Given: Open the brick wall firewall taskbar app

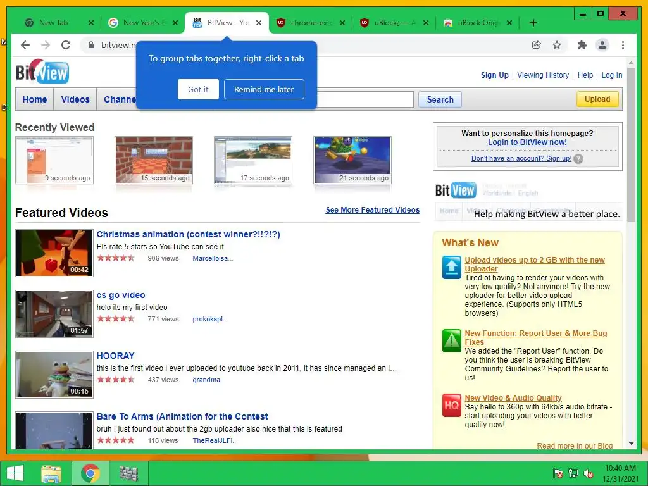Looking at the screenshot, I should point(128,473).
